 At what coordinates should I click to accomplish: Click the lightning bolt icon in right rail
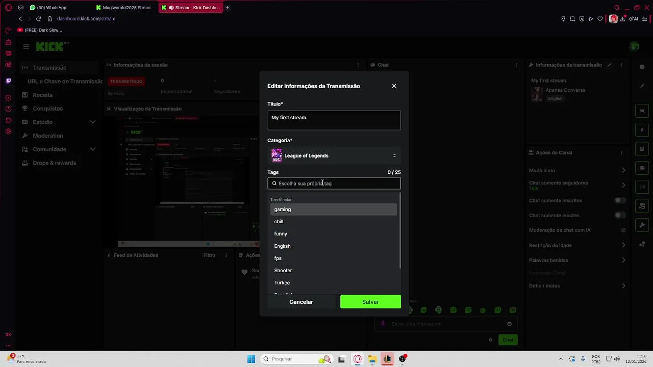click(642, 130)
